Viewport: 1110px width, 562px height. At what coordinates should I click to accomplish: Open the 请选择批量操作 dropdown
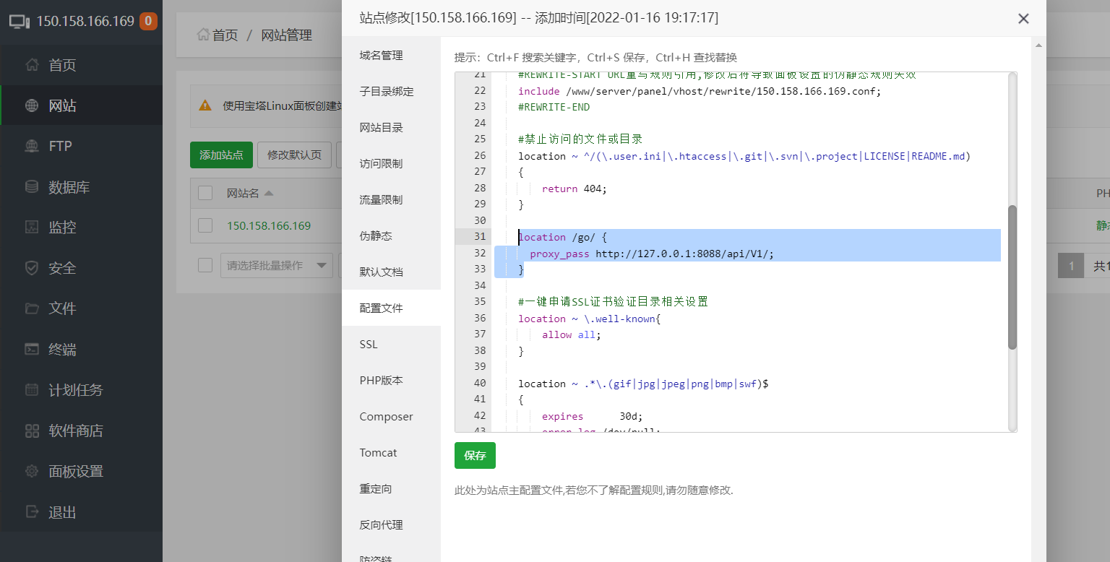click(276, 265)
